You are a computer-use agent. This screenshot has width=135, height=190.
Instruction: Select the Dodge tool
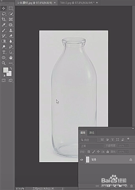tap(4, 47)
